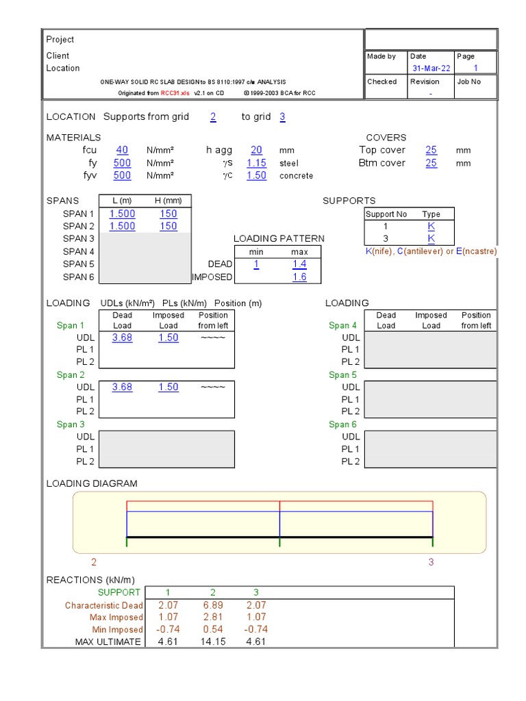526x701 pixels.
Task: Click the middle support line in loading diagram
Action: tap(279, 523)
